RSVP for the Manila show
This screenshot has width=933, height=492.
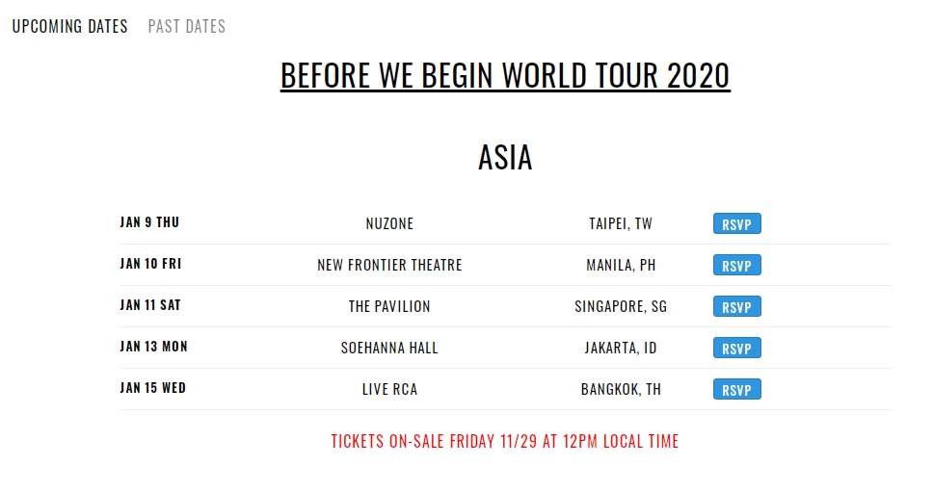pyautogui.click(x=736, y=266)
